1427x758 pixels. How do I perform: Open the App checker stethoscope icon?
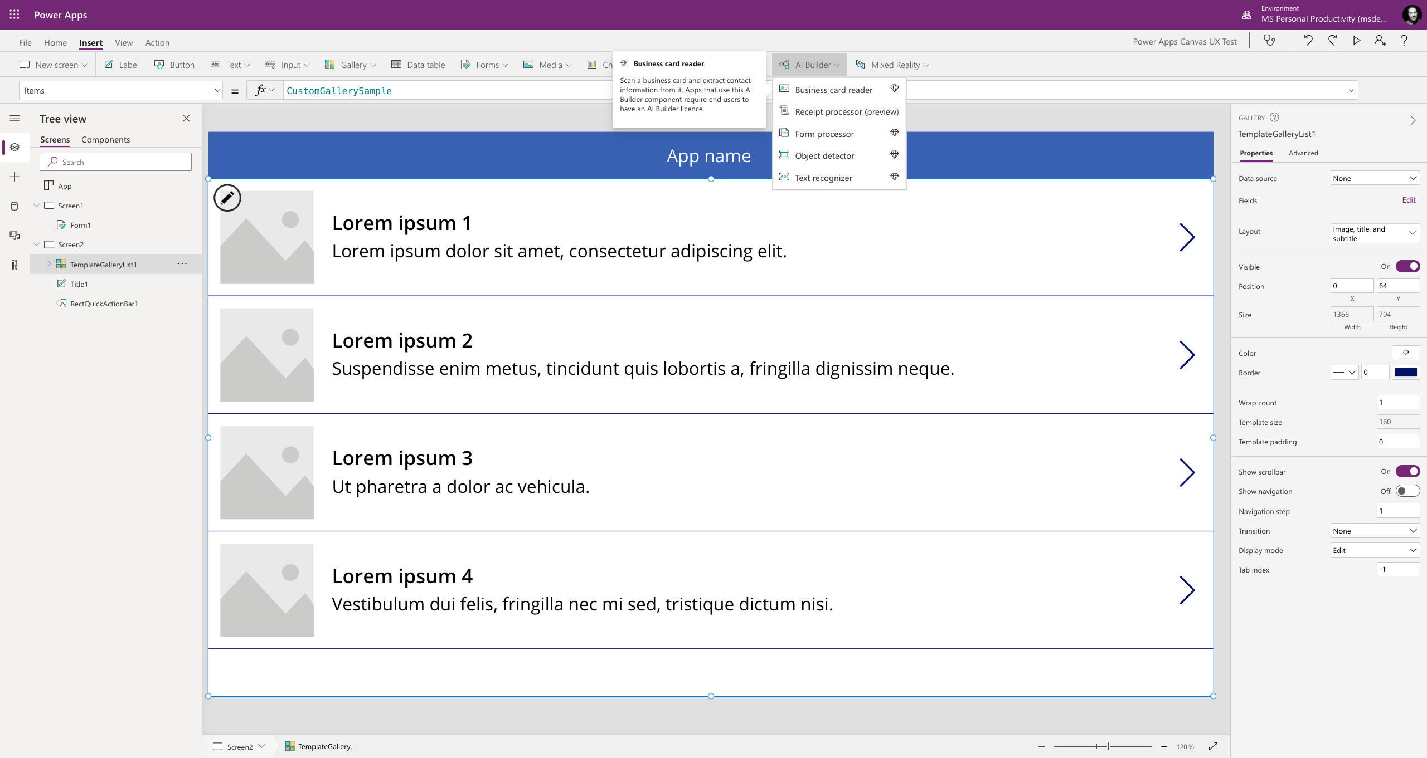pyautogui.click(x=1269, y=40)
